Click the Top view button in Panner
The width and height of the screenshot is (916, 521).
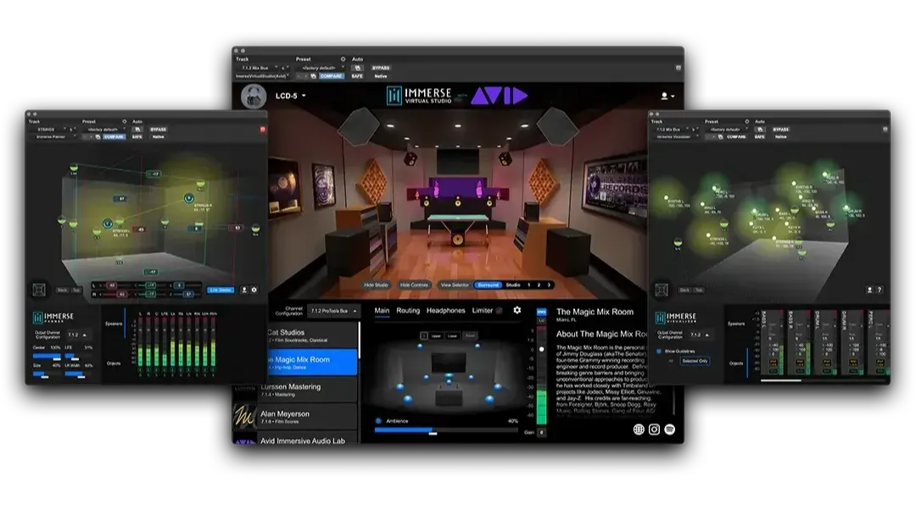click(76, 290)
